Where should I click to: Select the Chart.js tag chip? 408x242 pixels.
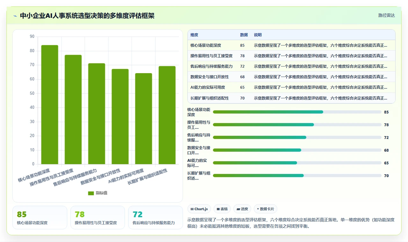coord(199,209)
